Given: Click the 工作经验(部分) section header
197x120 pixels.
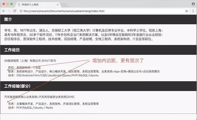Looking at the screenshot, I should pos(98,86).
